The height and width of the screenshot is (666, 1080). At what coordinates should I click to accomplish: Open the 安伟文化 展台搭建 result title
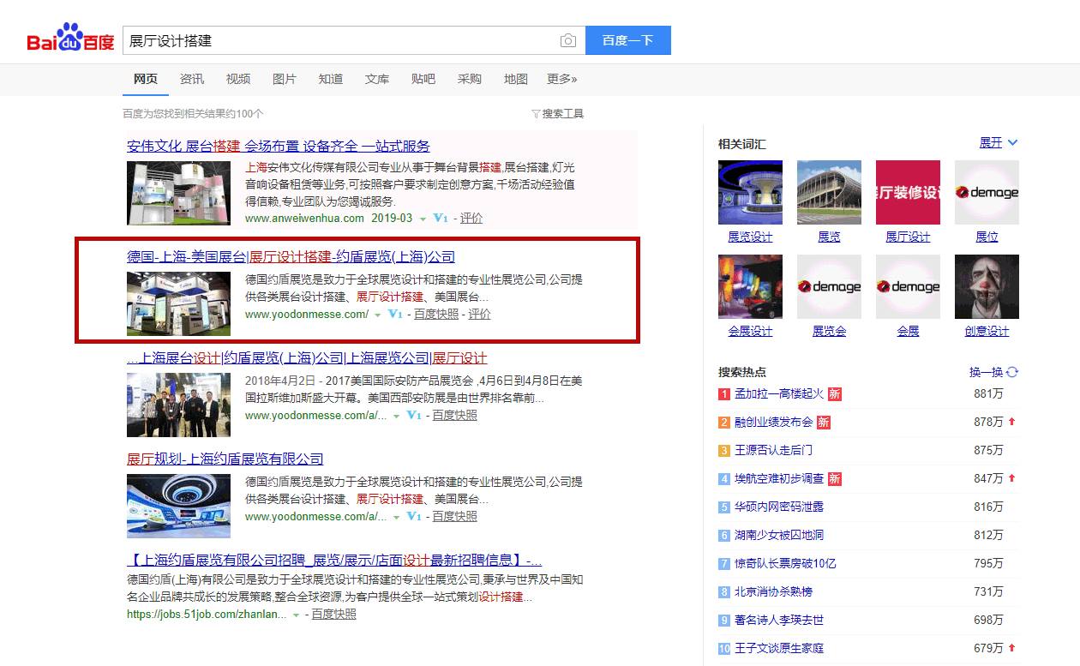(x=279, y=146)
